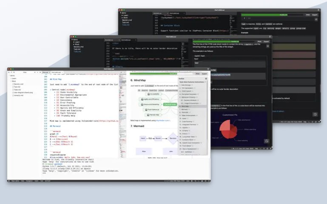This screenshot has height=204, width=327.
Task: Select the 'Fault Tolerance' mind map node
Action: point(152,109)
